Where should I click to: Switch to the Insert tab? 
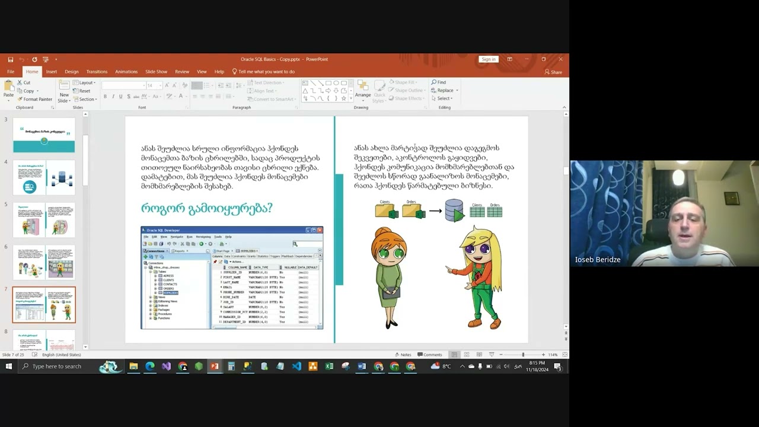[52, 72]
